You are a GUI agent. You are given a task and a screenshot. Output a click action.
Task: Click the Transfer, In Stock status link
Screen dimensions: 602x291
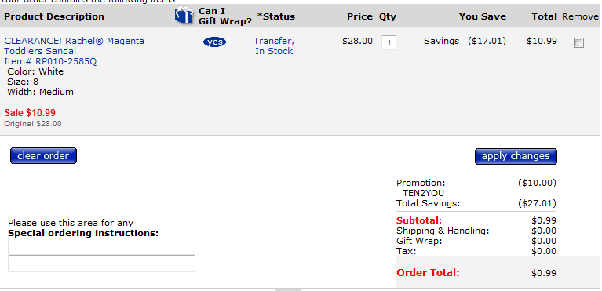274,45
